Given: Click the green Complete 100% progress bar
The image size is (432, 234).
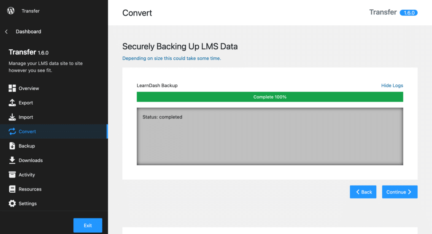Looking at the screenshot, I should [270, 97].
